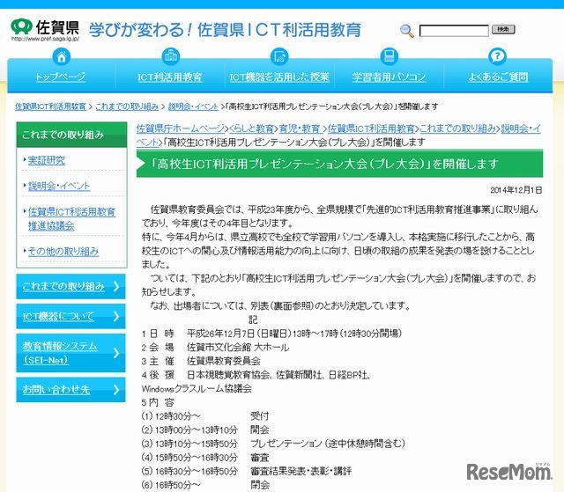Click the green page title banner
The width and height of the screenshot is (564, 492).
(339, 164)
